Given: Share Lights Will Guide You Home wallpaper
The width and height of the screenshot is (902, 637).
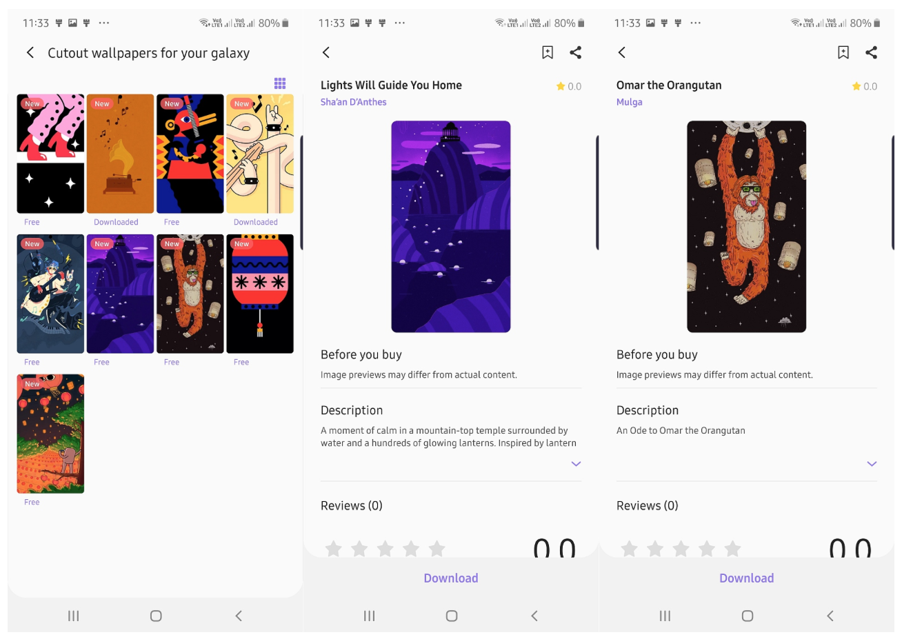Looking at the screenshot, I should tap(576, 52).
